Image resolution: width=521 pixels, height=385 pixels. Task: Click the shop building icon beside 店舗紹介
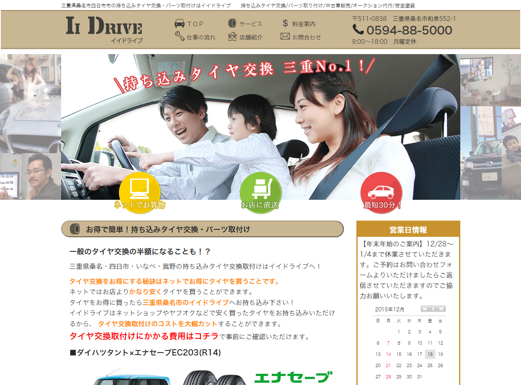coord(232,37)
